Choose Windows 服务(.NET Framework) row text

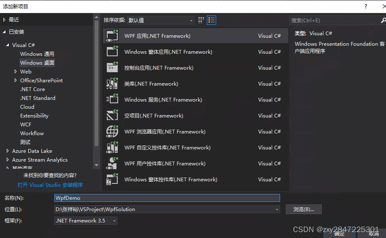tap(163, 100)
